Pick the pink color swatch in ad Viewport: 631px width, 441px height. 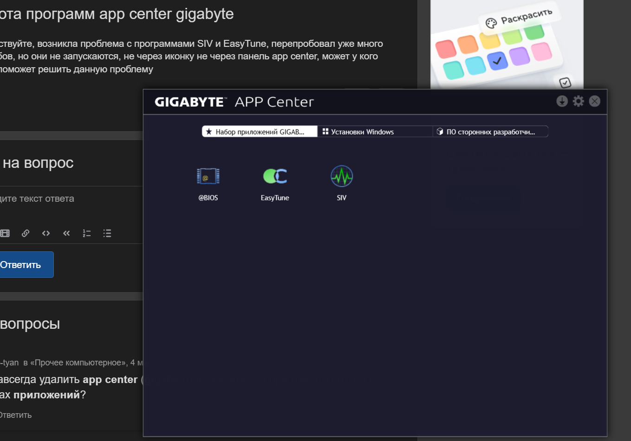point(541,51)
